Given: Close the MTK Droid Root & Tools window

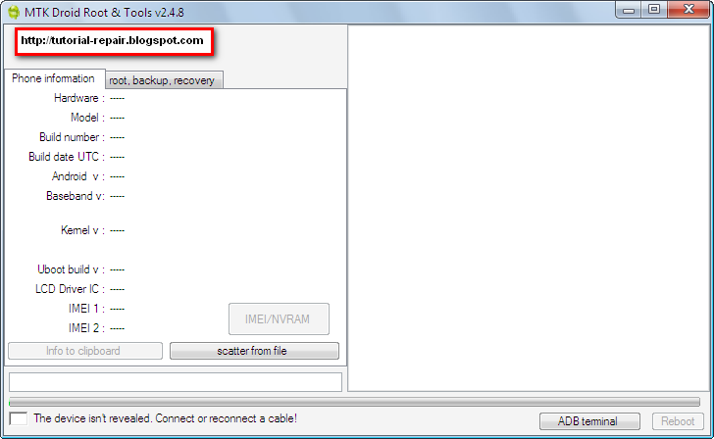Looking at the screenshot, I should pyautogui.click(x=688, y=10).
